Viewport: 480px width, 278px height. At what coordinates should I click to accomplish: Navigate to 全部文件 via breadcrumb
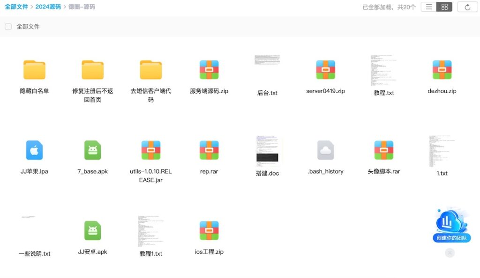click(x=17, y=7)
